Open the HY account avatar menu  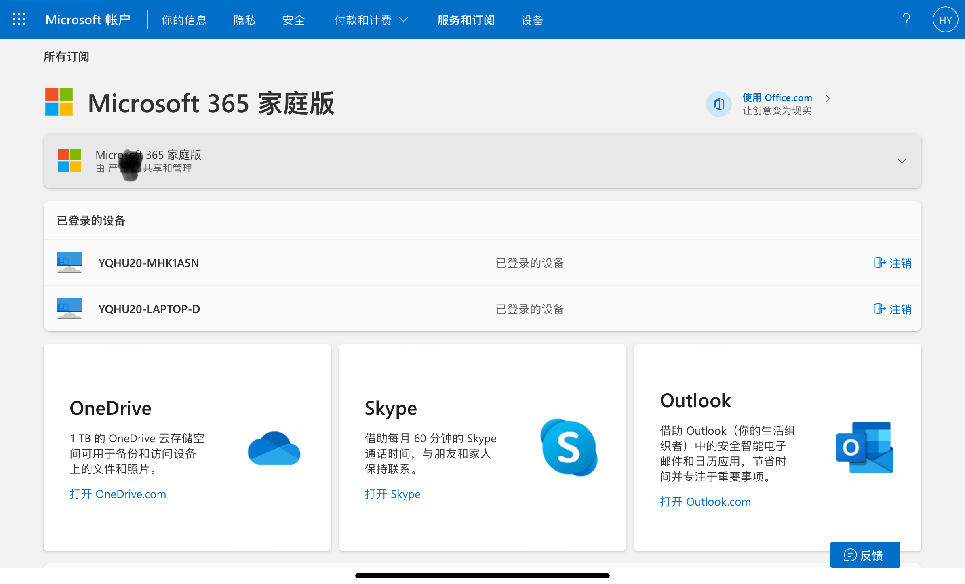coord(945,20)
